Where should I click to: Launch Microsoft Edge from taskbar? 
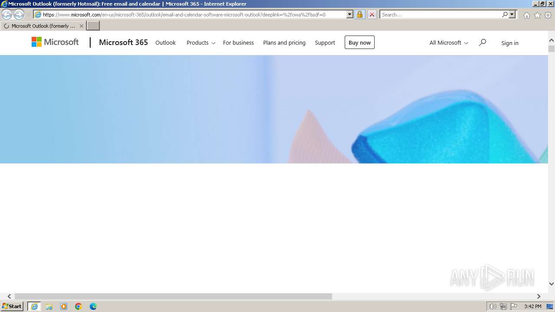coord(93,306)
